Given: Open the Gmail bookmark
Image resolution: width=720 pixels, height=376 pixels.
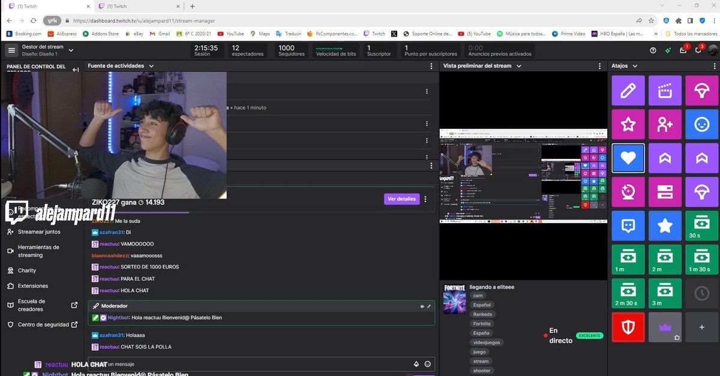Looking at the screenshot, I should click(160, 34).
